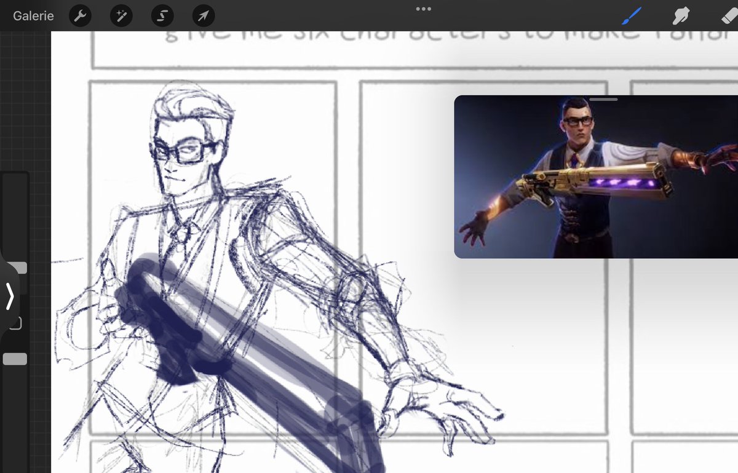Image resolution: width=738 pixels, height=473 pixels.
Task: Activate the Selection S tool
Action: pos(162,16)
